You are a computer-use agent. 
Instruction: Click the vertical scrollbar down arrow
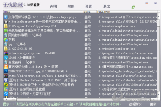click(159, 95)
